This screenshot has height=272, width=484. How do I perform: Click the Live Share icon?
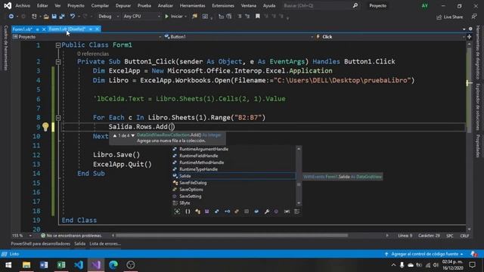tap(439, 17)
